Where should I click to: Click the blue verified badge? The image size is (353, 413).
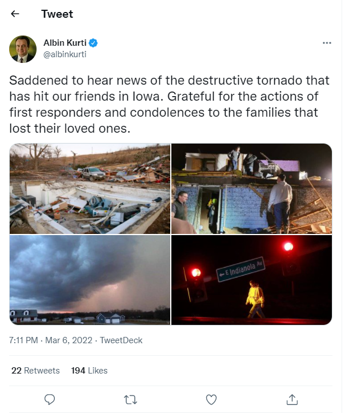coord(93,42)
